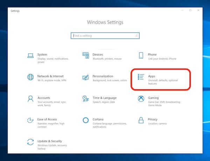Select the Personalization label
Viewport: 210px width, 161px height.
(103, 76)
